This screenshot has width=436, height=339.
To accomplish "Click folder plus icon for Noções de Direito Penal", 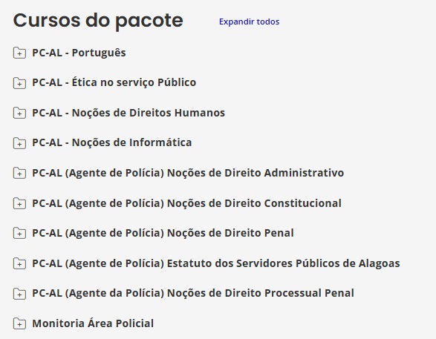I will (19, 233).
